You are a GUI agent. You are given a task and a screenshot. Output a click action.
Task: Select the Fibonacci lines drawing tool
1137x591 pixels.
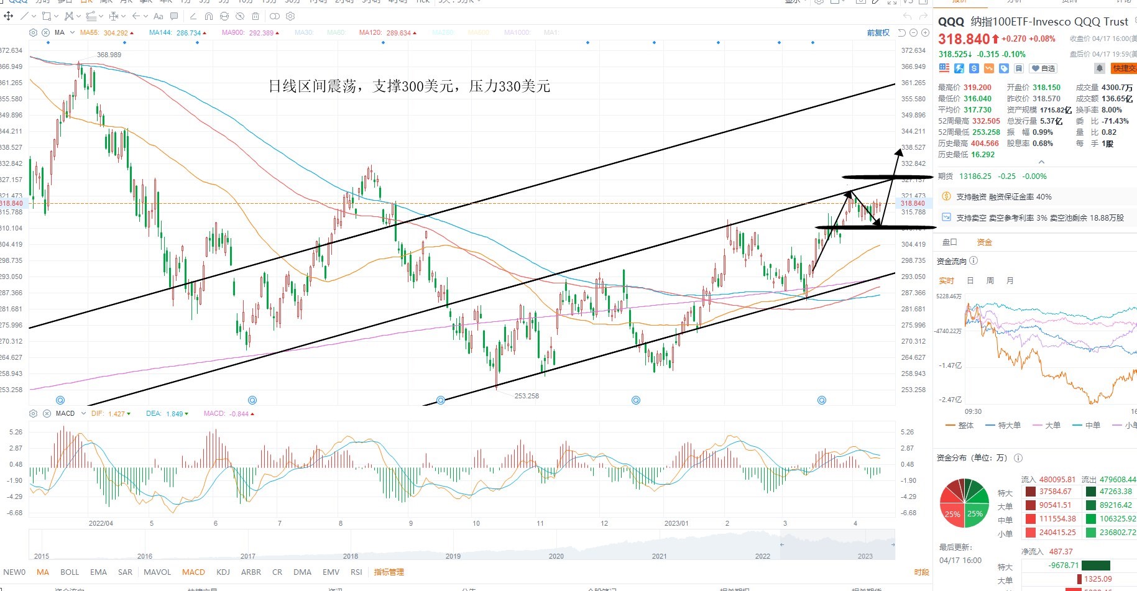[x=91, y=16]
